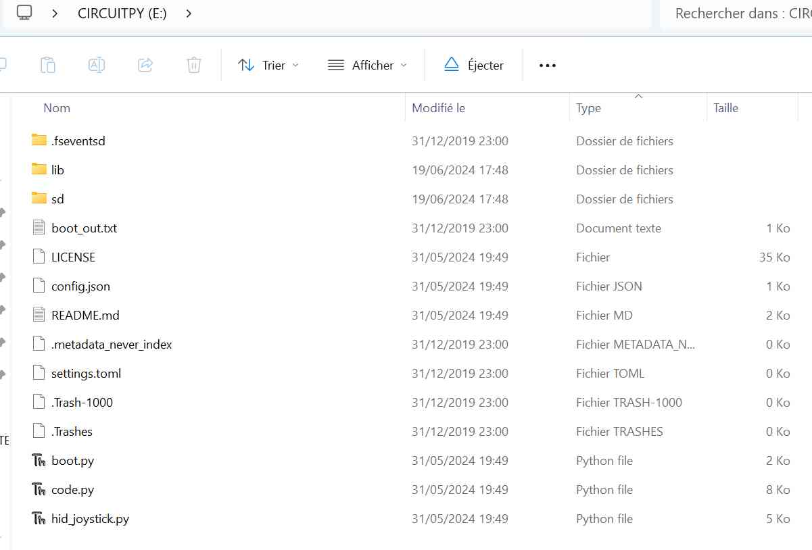This screenshot has height=550, width=812.
Task: Click the 'Fichier MD' type cell
Action: pos(604,316)
